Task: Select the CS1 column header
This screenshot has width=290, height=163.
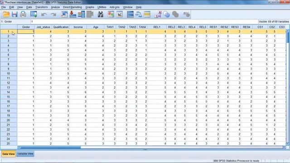Action: (260, 27)
